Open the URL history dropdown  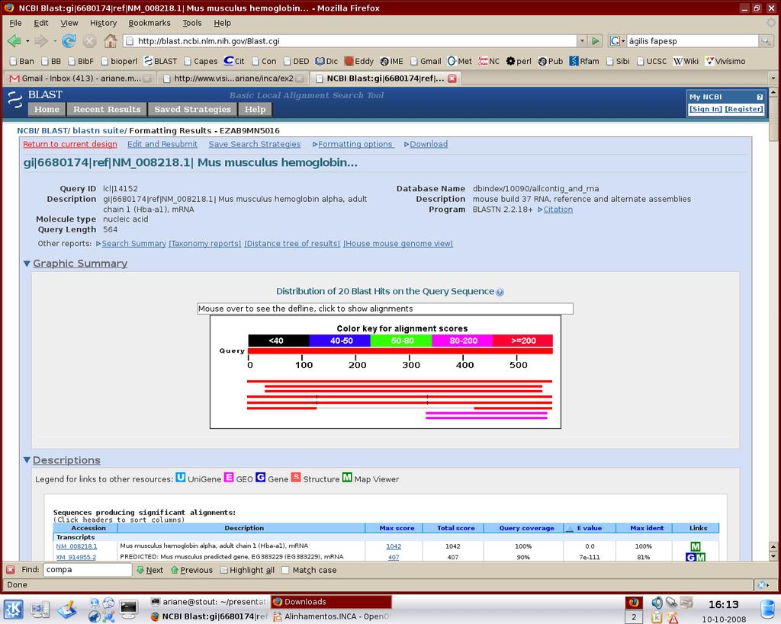[582, 41]
